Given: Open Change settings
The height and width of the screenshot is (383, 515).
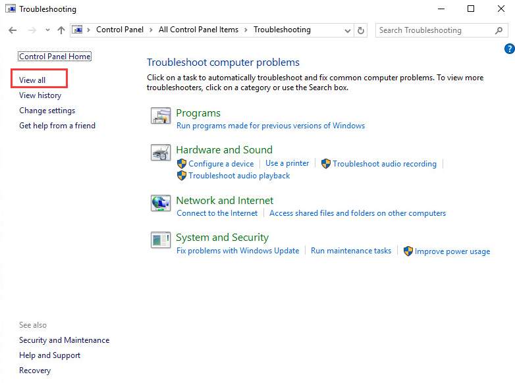Looking at the screenshot, I should [x=47, y=111].
